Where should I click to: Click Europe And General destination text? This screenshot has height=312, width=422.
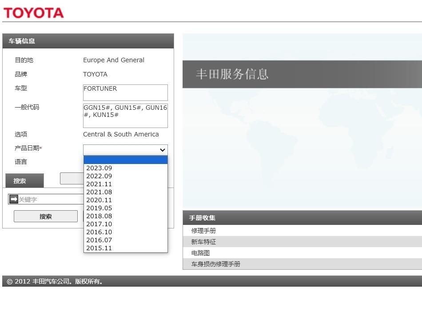click(114, 60)
